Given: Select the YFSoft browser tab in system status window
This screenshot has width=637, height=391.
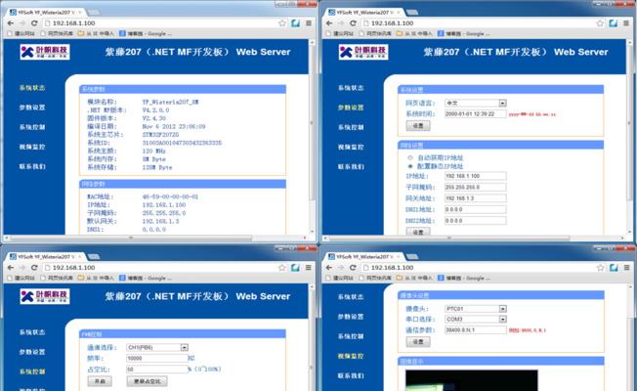Looking at the screenshot, I should [x=45, y=12].
